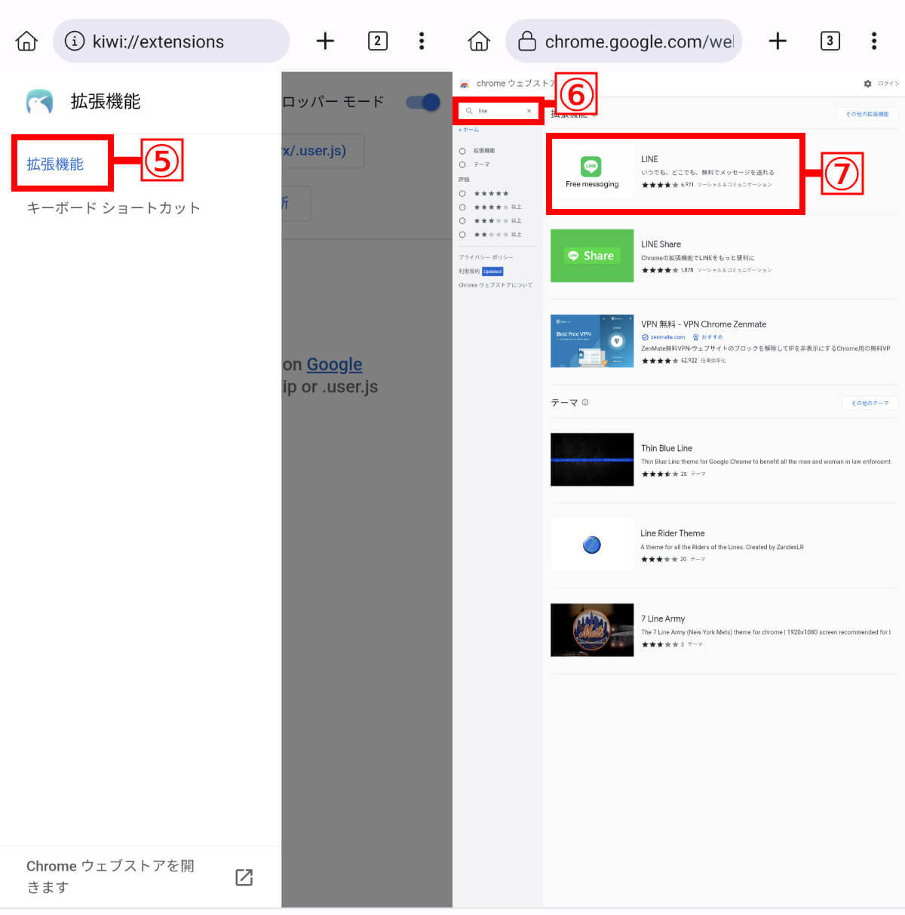
Task: Click the store search field containing line
Action: [499, 111]
